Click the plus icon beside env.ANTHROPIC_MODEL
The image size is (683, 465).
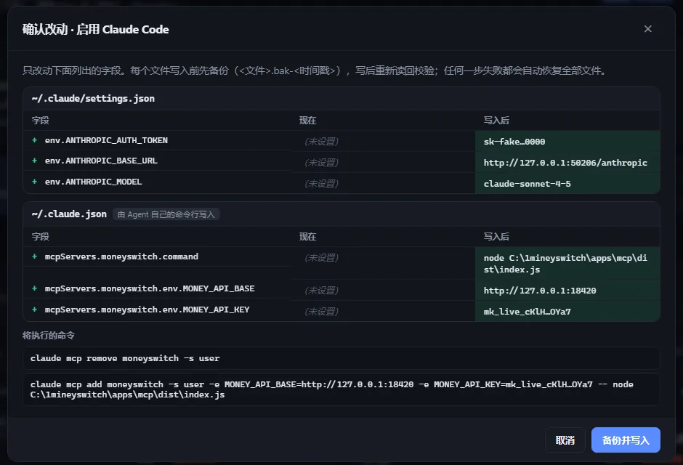(x=34, y=182)
